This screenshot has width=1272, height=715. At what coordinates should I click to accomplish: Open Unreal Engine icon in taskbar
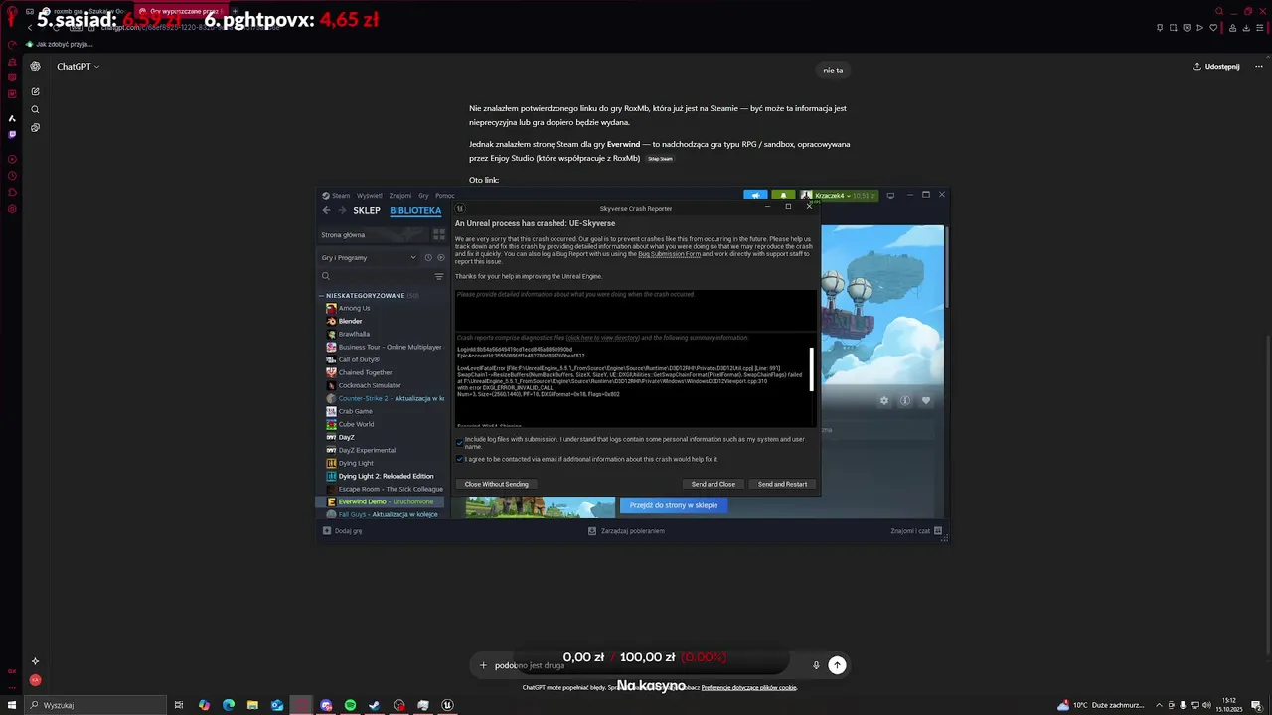coord(447,705)
